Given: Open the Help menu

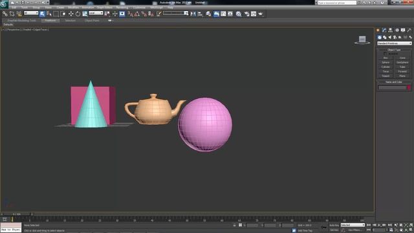Looking at the screenshot, I should tap(170, 8).
